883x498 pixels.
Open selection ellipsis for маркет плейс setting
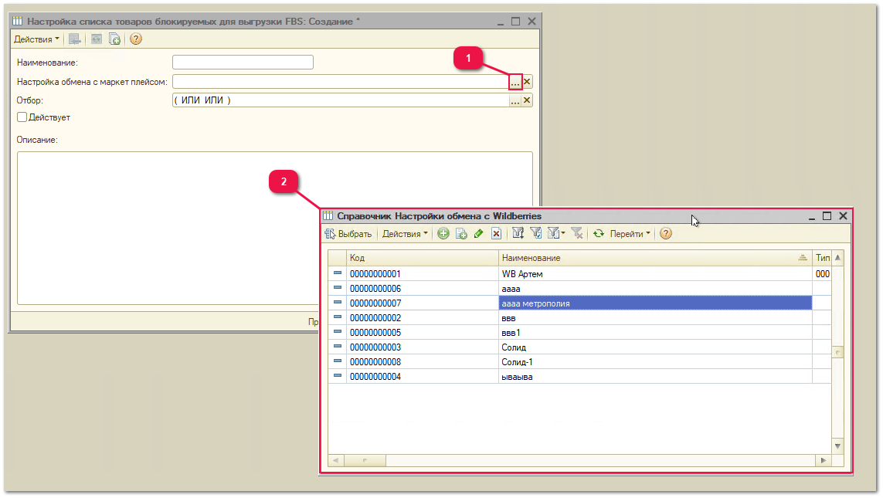tap(515, 82)
